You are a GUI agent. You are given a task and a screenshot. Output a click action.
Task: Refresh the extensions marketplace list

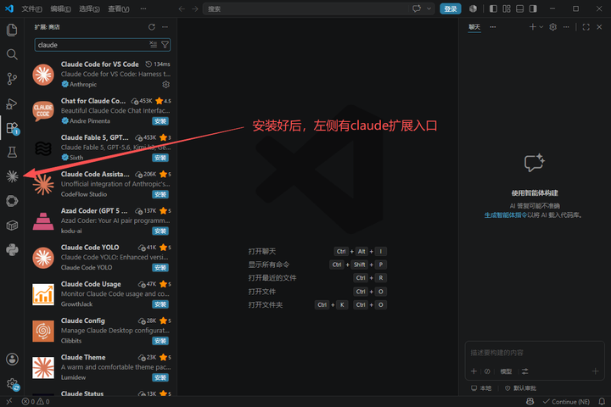point(152,27)
